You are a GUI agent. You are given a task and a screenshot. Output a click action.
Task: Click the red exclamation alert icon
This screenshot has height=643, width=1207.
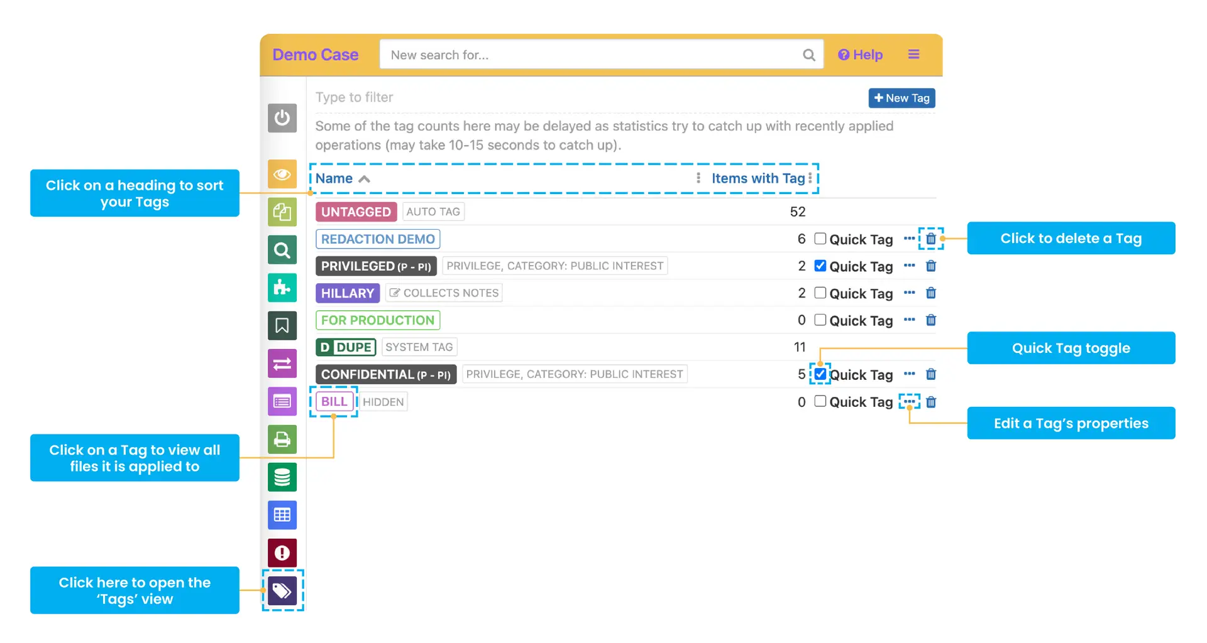pos(282,553)
